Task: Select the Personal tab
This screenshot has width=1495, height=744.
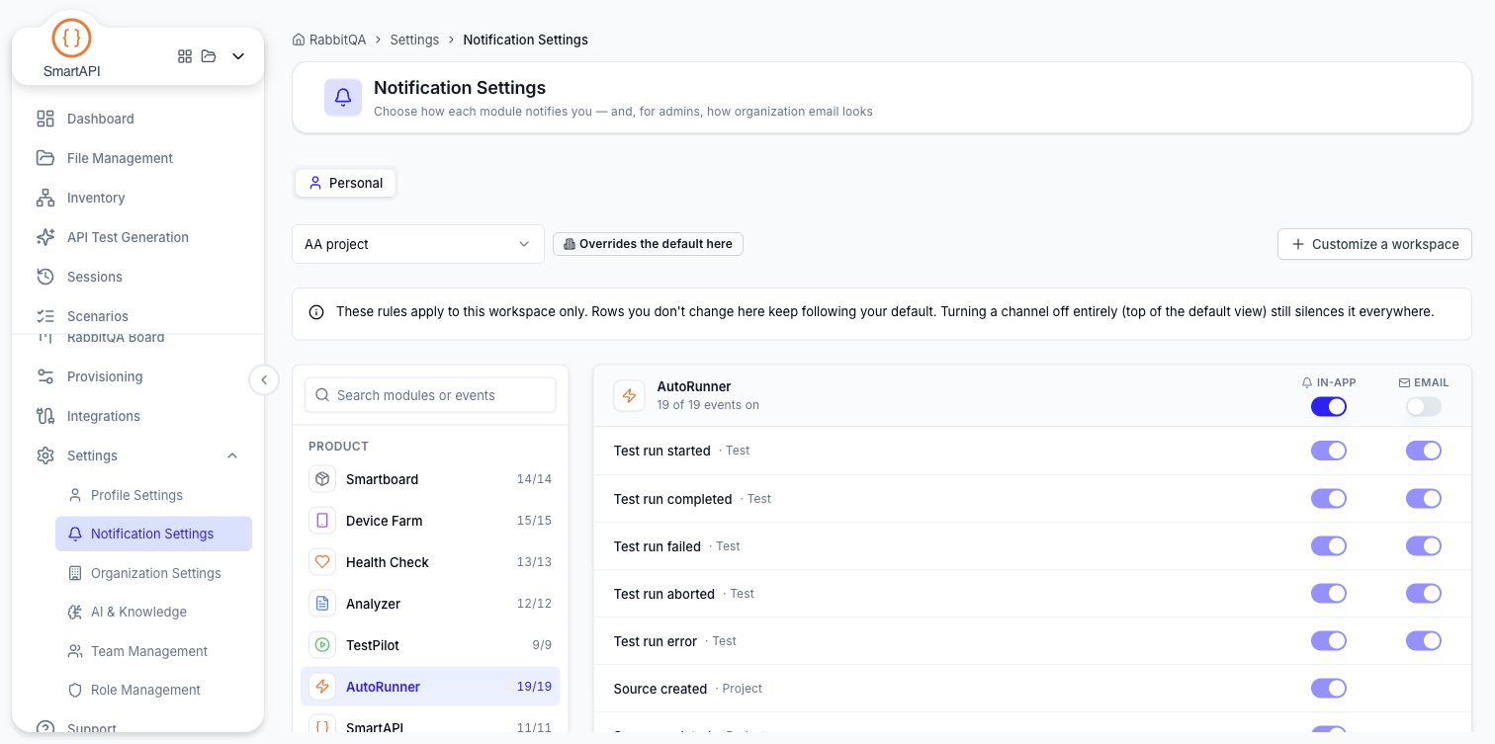Action: [x=345, y=183]
